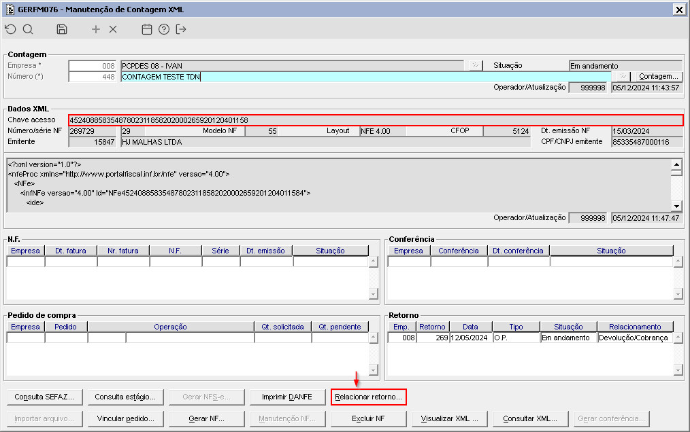Image resolution: width=690 pixels, height=432 pixels.
Task: Click Série column header in N.F. grid
Action: coord(220,251)
